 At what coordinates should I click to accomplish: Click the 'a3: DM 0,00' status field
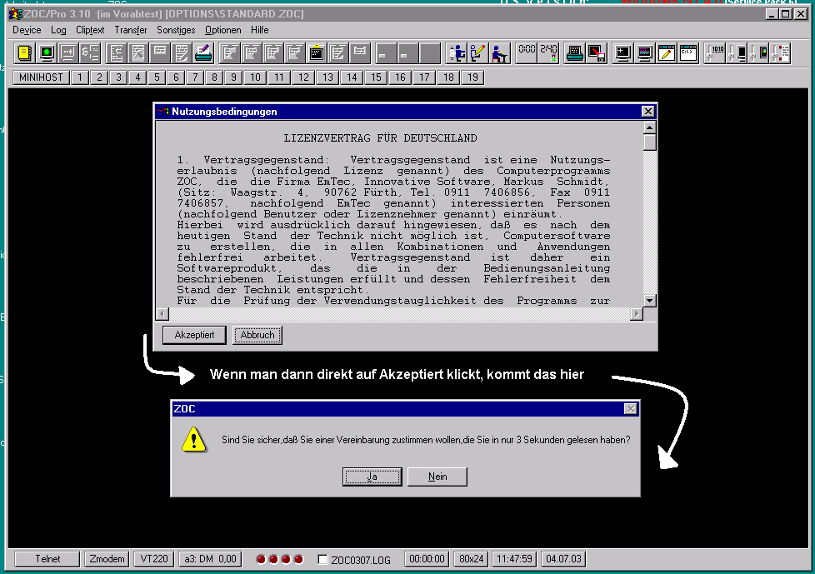click(210, 559)
